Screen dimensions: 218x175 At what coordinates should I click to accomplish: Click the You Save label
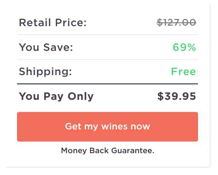click(x=46, y=48)
